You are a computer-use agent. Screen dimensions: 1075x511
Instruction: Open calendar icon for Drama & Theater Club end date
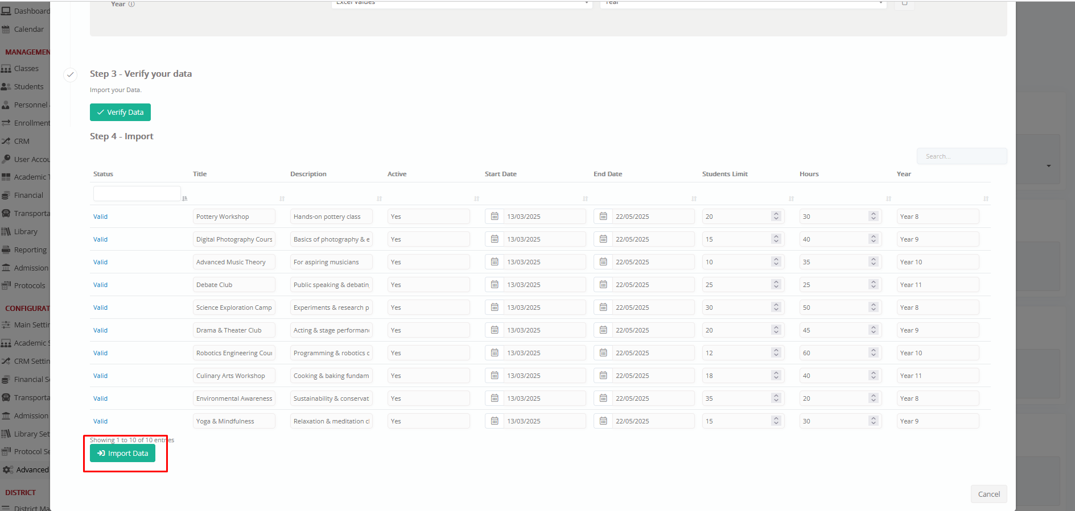point(603,330)
